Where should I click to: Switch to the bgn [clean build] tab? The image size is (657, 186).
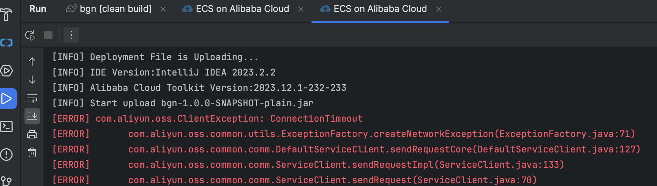point(115,9)
